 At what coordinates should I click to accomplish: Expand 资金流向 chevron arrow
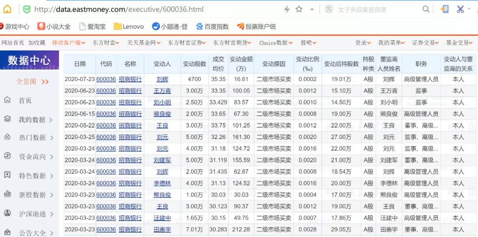point(52,157)
